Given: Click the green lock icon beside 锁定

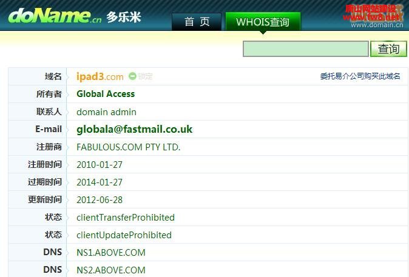Looking at the screenshot, I should pyautogui.click(x=132, y=76).
